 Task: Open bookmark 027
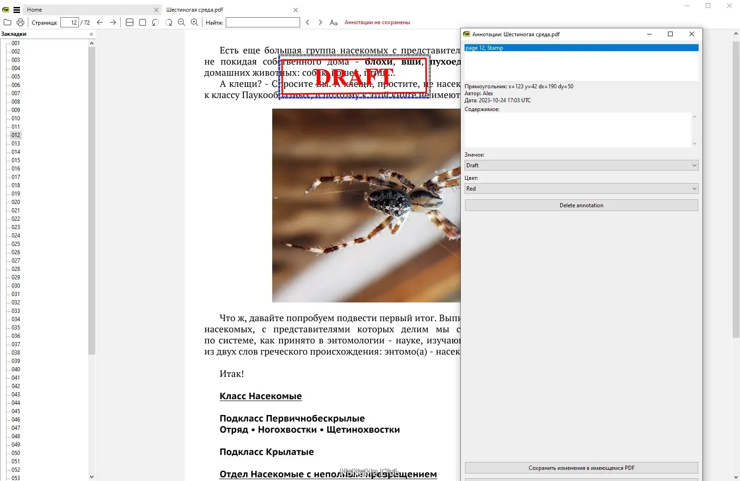[16, 261]
